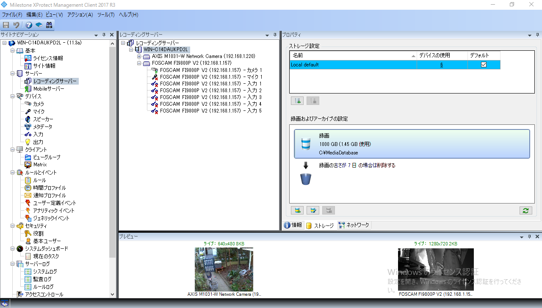Open Matrix under clients

pos(40,165)
